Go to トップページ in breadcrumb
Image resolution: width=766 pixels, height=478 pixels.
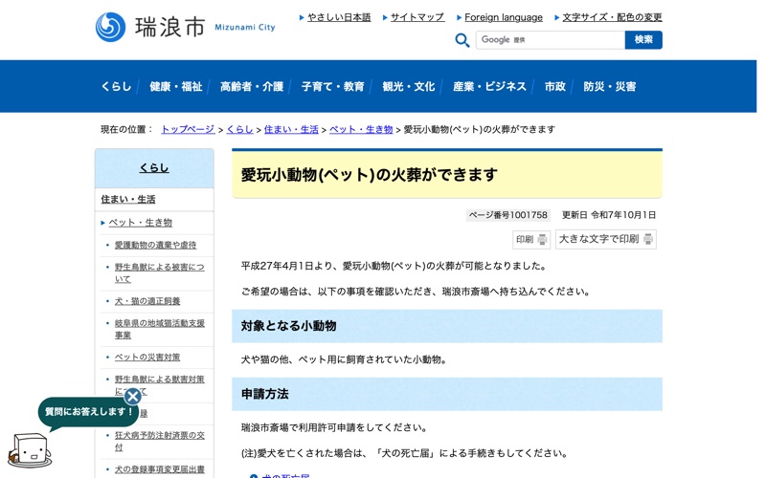point(188,129)
